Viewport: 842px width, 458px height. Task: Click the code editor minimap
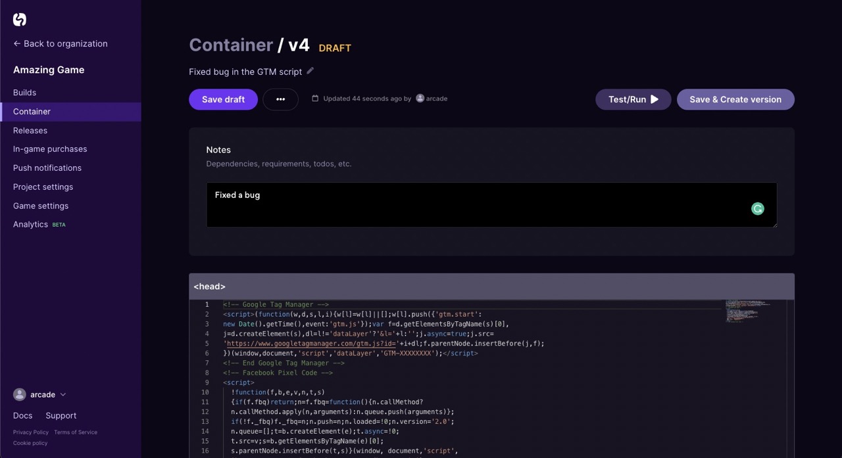[747, 311]
